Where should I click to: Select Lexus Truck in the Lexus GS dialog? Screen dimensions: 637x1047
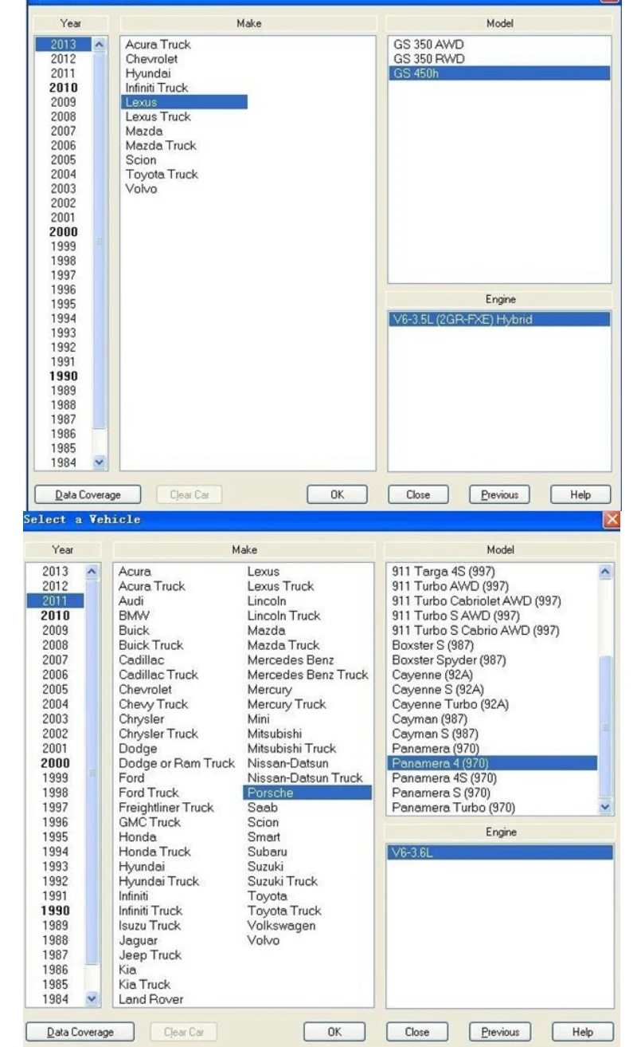158,116
